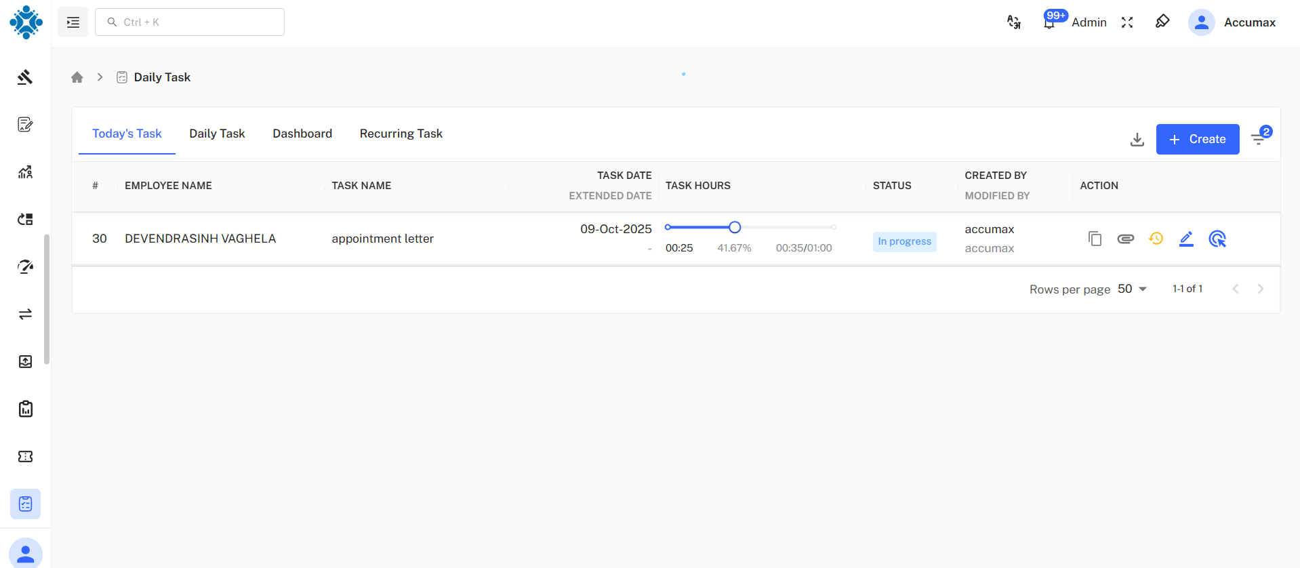Open notifications bell showing 99+
Image resolution: width=1300 pixels, height=568 pixels.
1049,22
